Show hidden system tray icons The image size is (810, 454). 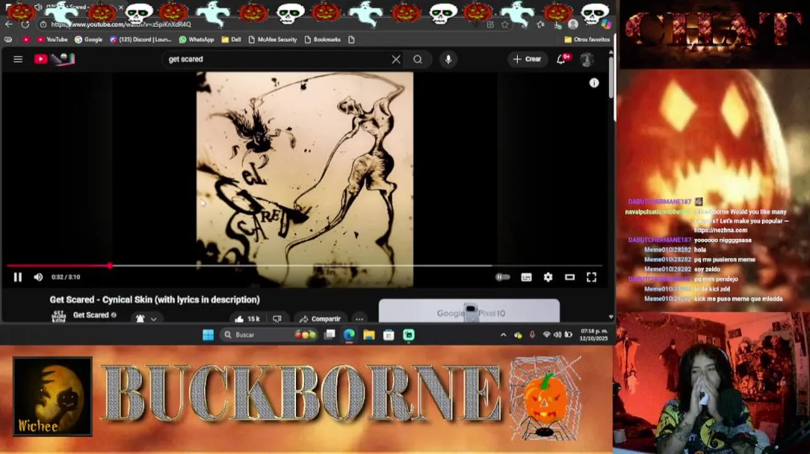click(x=503, y=335)
